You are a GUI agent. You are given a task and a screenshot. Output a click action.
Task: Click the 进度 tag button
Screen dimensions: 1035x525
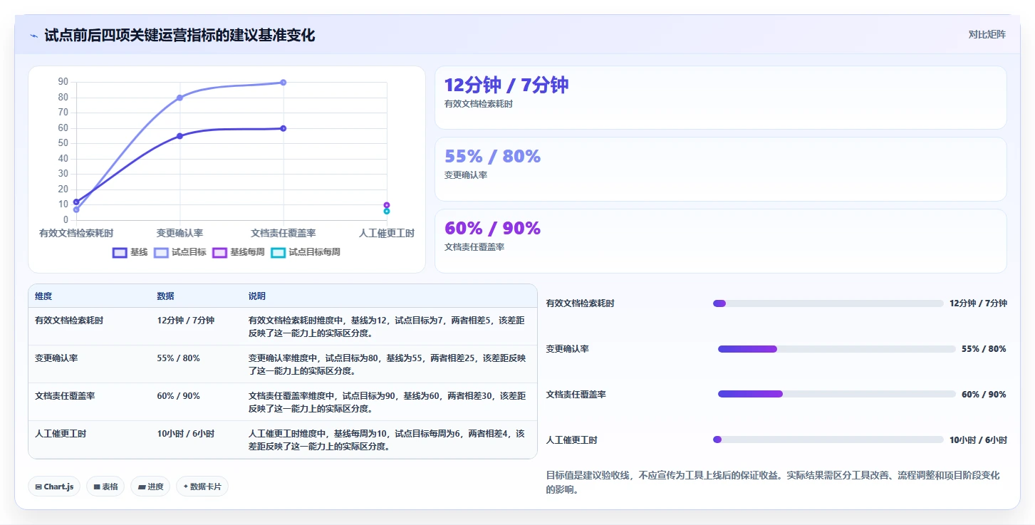(x=150, y=487)
